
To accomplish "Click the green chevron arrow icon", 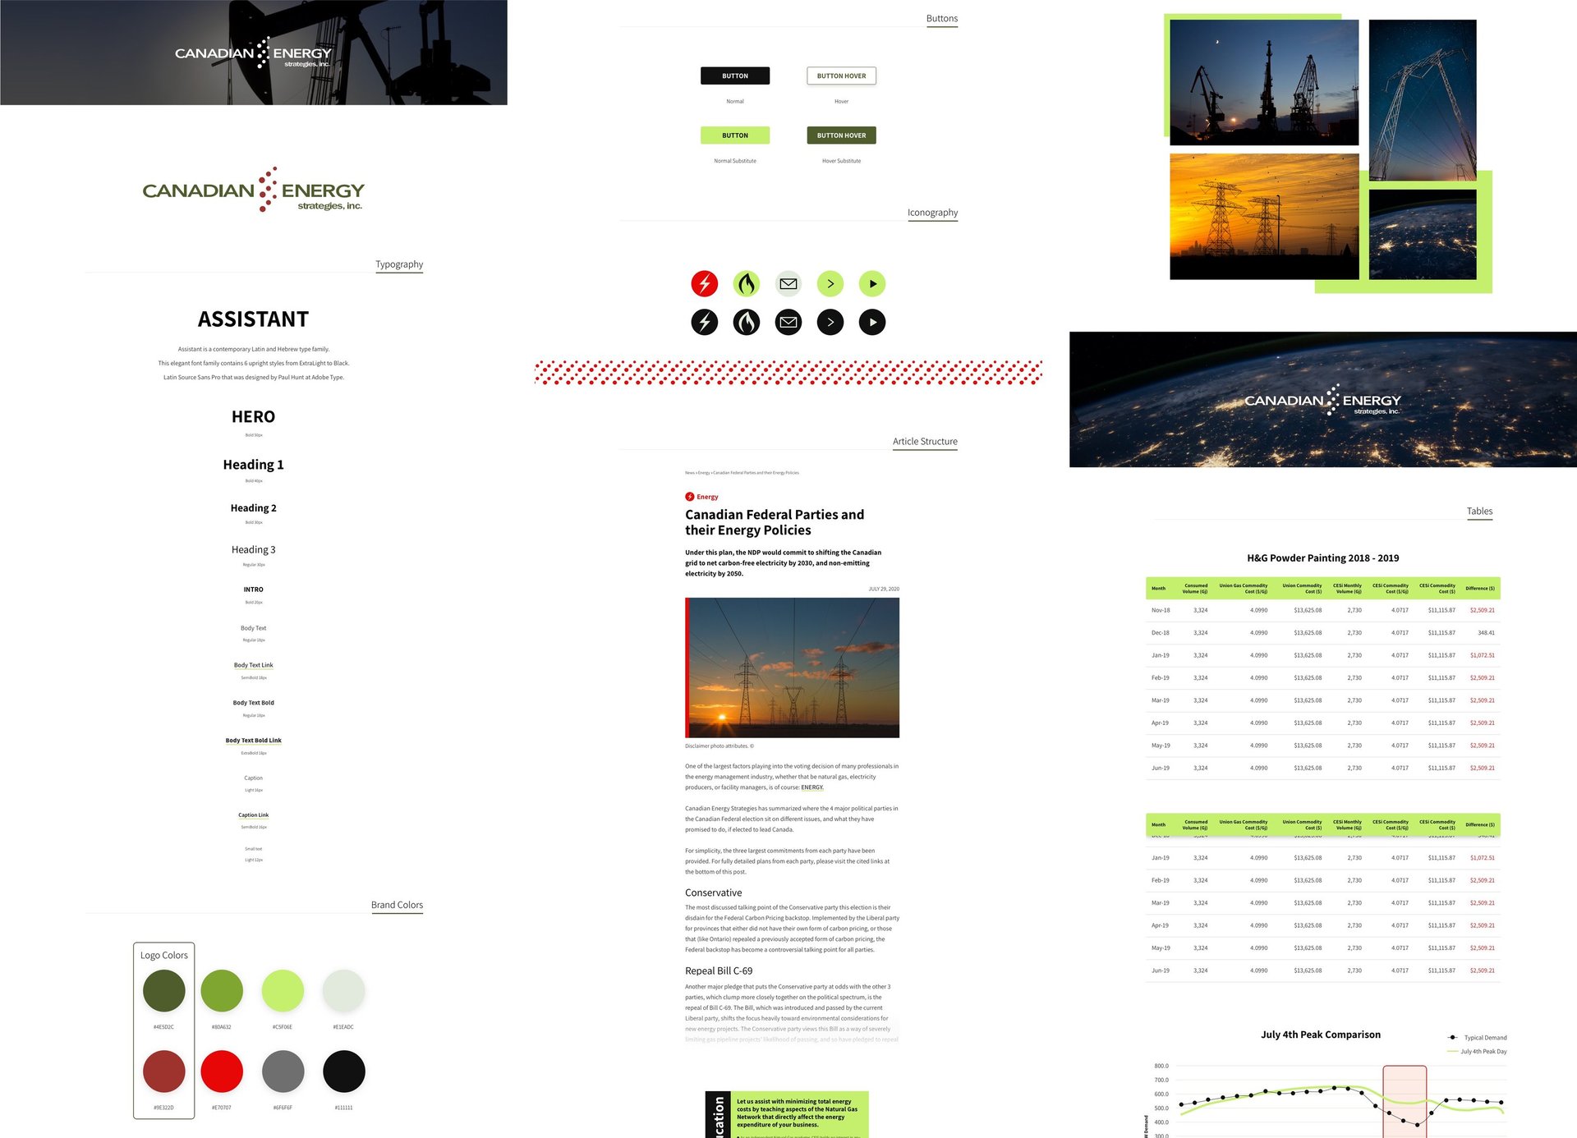I will click(x=830, y=284).
